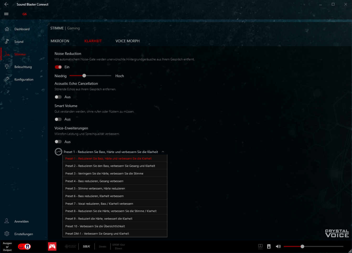Mute audio with the speaker volume icon
The height and width of the screenshot is (253, 352).
coord(278,246)
